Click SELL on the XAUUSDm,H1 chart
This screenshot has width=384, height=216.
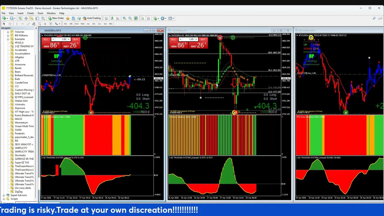pyautogui.click(x=173, y=40)
